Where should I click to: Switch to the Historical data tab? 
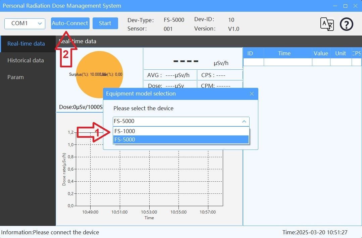(x=25, y=60)
